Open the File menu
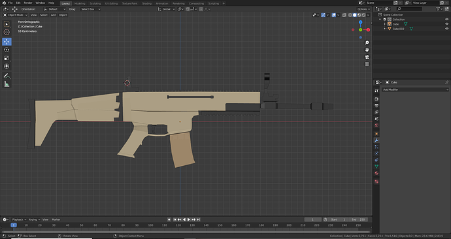This screenshot has height=239, width=451. click(x=10, y=3)
